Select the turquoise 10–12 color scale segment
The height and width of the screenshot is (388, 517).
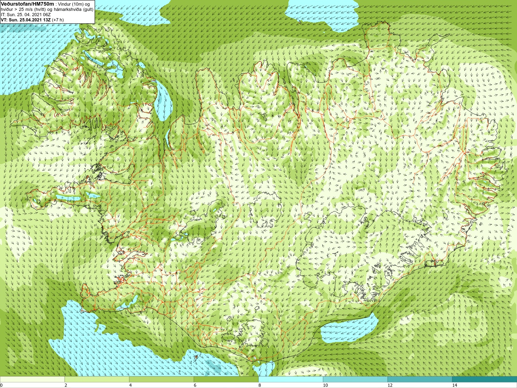click(355, 380)
